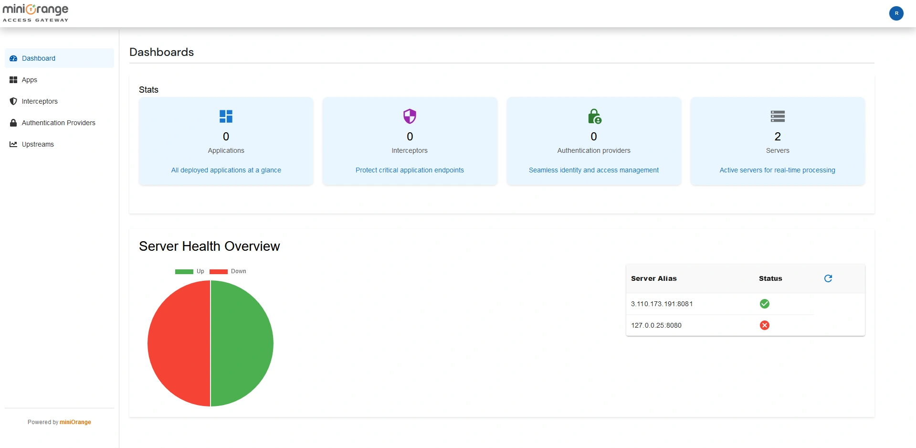The image size is (916, 448).
Task: Select server alias 127.0.0.25:8080
Action: (x=656, y=325)
